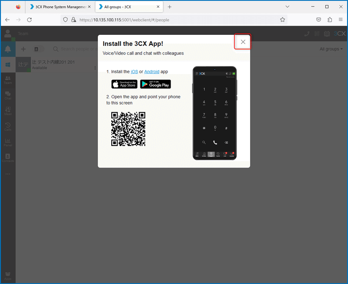Open the extensions puzzle icon
This screenshot has width=348, height=284.
[330, 20]
